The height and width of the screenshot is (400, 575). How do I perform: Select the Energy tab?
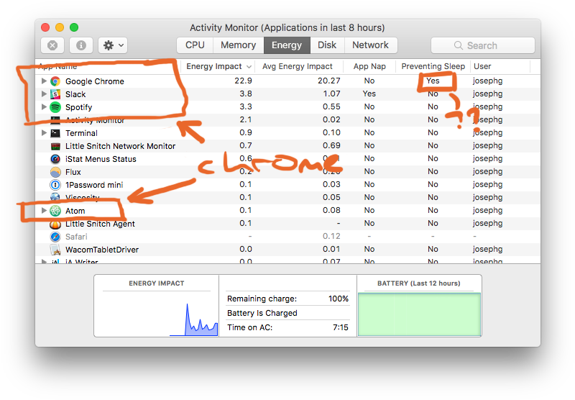287,45
